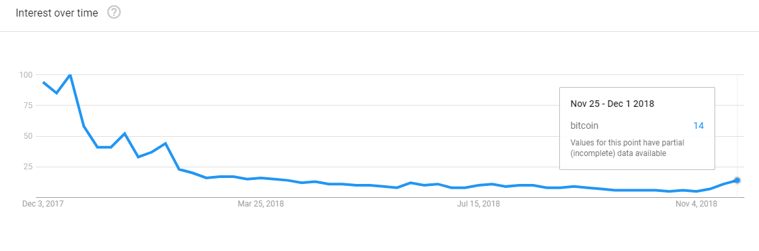This screenshot has height=251, width=759.
Task: Click the "bitcoin" term in the tooltip
Action: point(585,126)
